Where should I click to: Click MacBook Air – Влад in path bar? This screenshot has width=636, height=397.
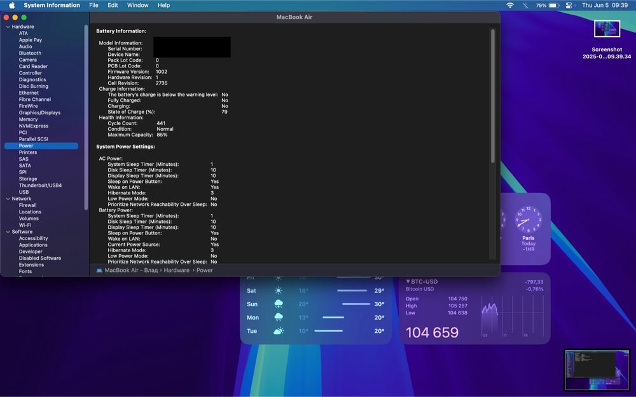(x=131, y=270)
